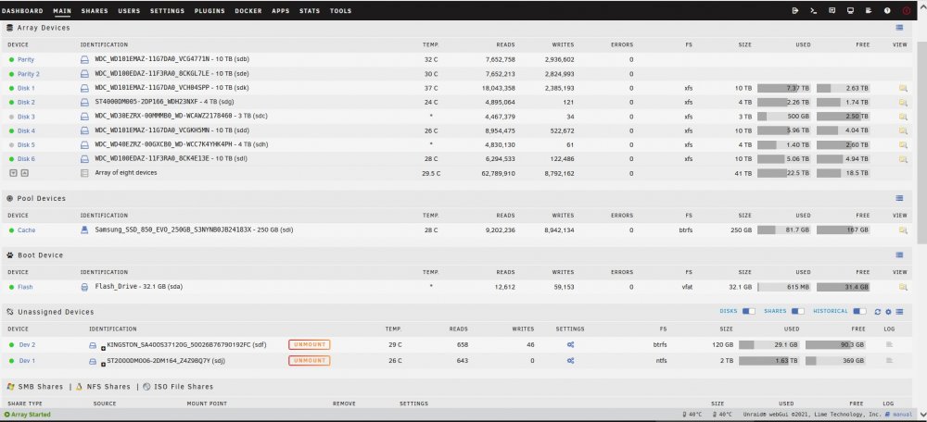Browse Disk 1 with its folder view icon

[903, 88]
